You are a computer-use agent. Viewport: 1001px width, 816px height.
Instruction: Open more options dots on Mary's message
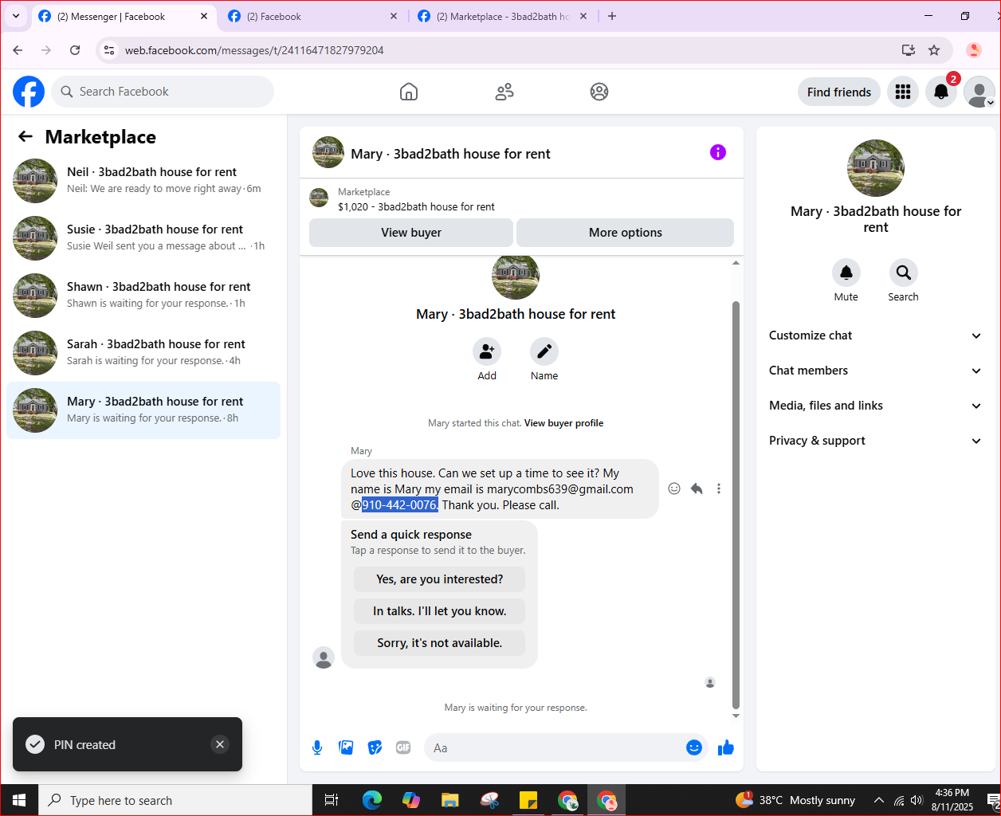tap(719, 488)
